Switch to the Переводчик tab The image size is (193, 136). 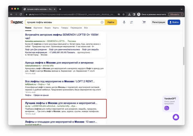(76, 28)
